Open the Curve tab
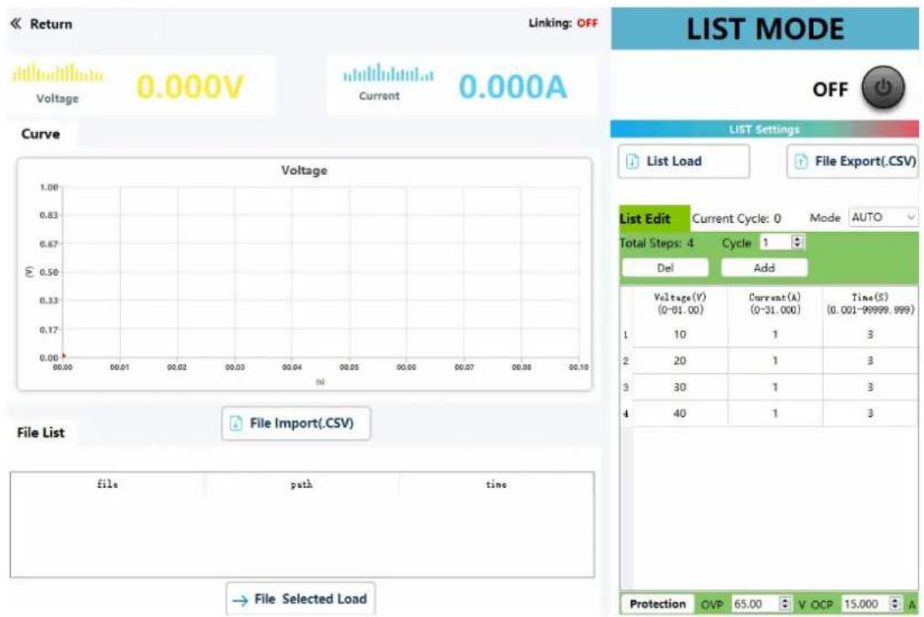The width and height of the screenshot is (924, 617). point(40,134)
